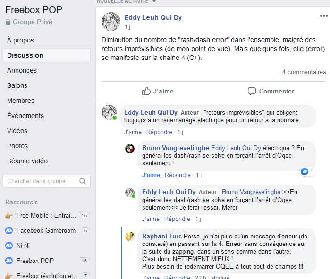This screenshot has width=330, height=279.
Task: Click the Commenter speech bubble button
Action: pyautogui.click(x=271, y=91)
